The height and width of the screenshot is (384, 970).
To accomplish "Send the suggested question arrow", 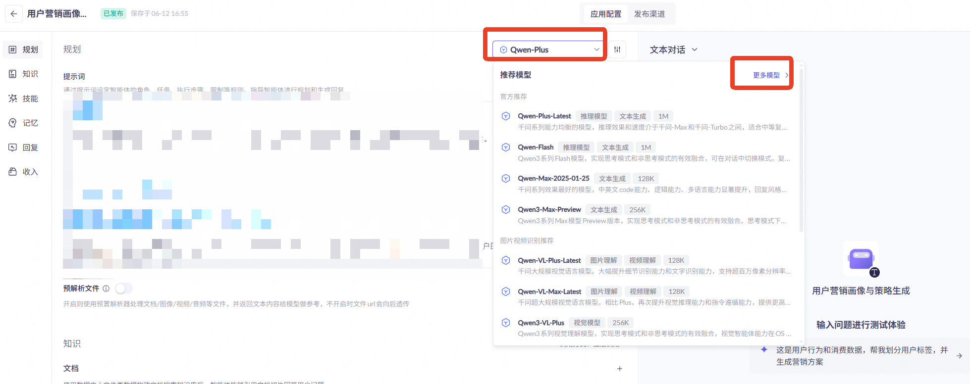I will tap(959, 356).
